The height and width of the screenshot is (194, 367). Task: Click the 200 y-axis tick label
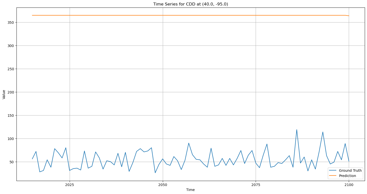(11, 92)
